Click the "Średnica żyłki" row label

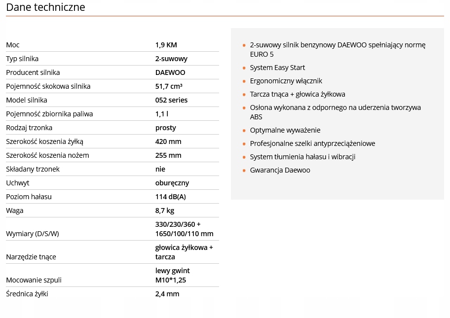(x=27, y=294)
